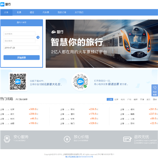Select the 杭州 hot routes city filter
The width and height of the screenshot is (158, 158).
[122, 100]
